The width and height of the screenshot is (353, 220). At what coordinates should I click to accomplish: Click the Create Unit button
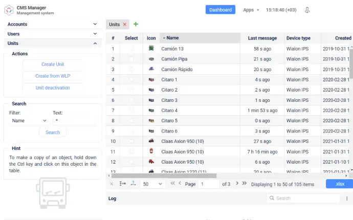(x=53, y=64)
